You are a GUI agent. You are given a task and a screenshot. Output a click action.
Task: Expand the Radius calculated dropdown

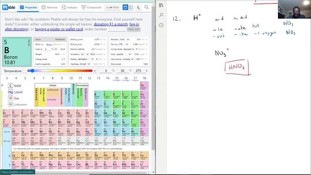pos(92,59)
